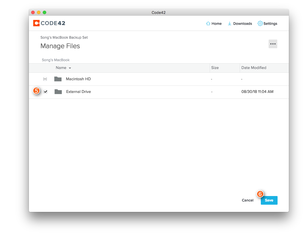Click the Song's MacBook breadcrumb
Viewport: 305px width, 235px height.
[56, 60]
